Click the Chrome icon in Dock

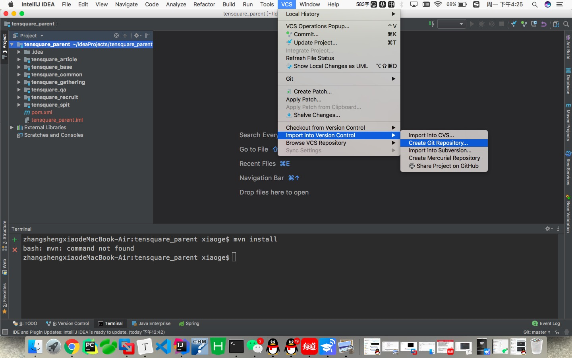pyautogui.click(x=71, y=347)
